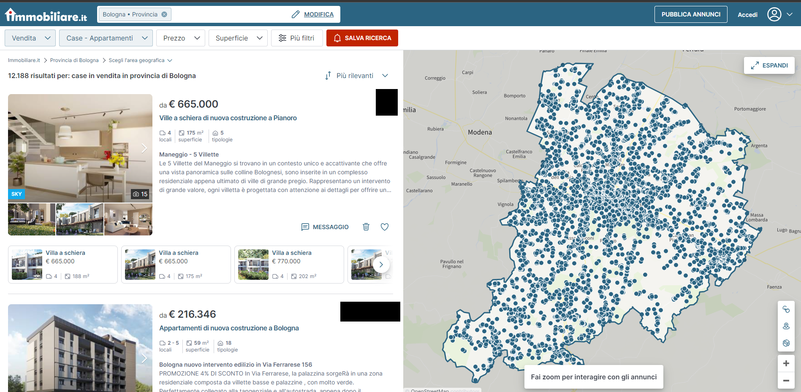Expand the account menu chevron
This screenshot has width=801, height=392.
point(790,14)
